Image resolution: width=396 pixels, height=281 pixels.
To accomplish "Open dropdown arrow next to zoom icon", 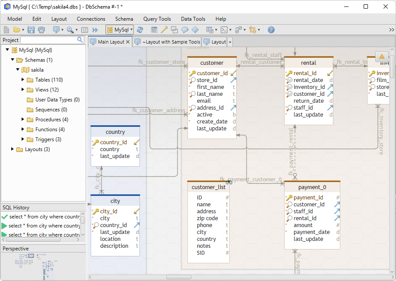I will (76, 30).
